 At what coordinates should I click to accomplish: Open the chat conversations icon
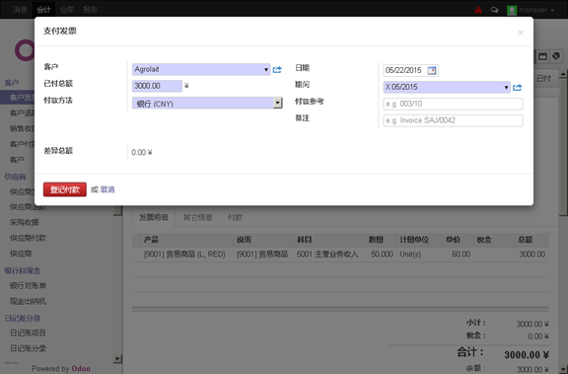tap(494, 10)
